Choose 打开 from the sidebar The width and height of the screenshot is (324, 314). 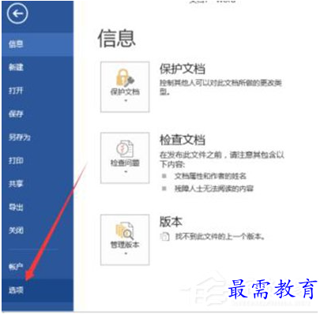tap(37, 91)
